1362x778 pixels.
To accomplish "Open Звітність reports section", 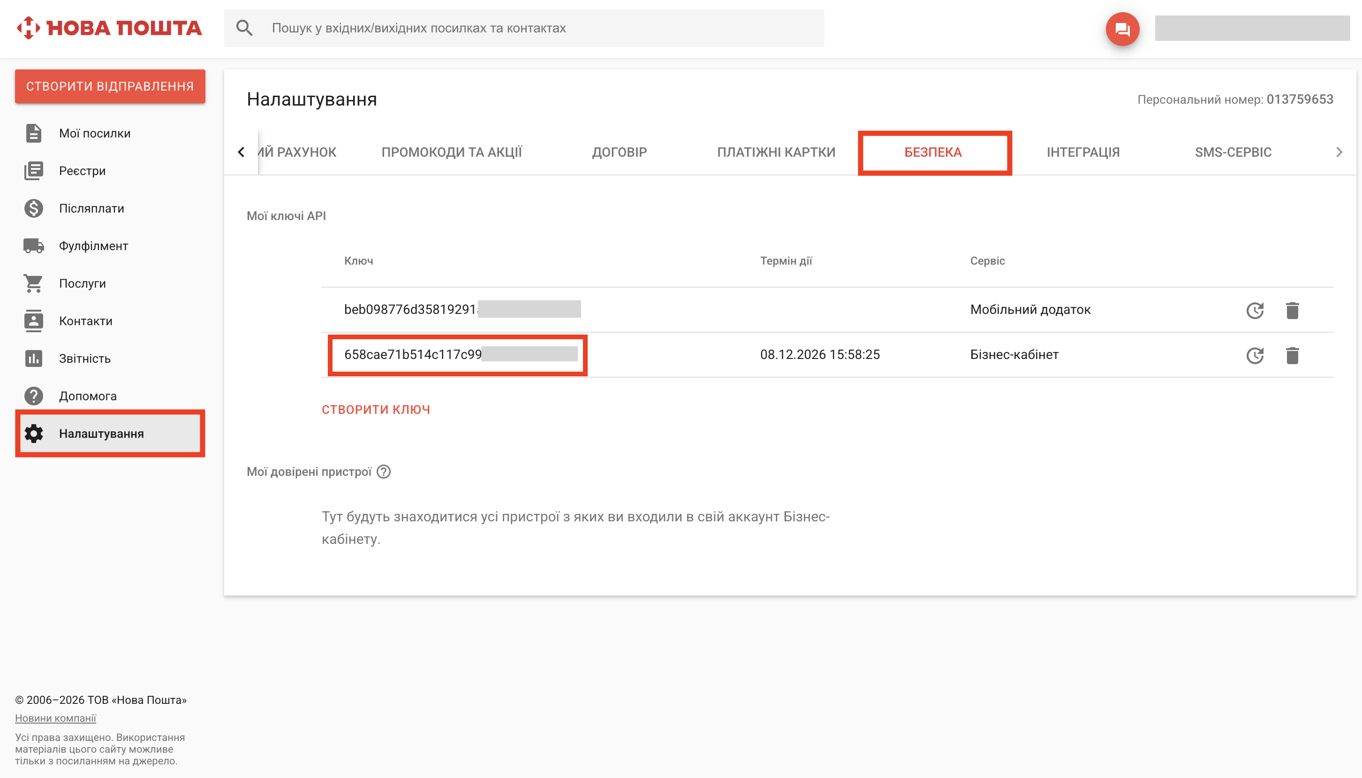I will [x=84, y=358].
